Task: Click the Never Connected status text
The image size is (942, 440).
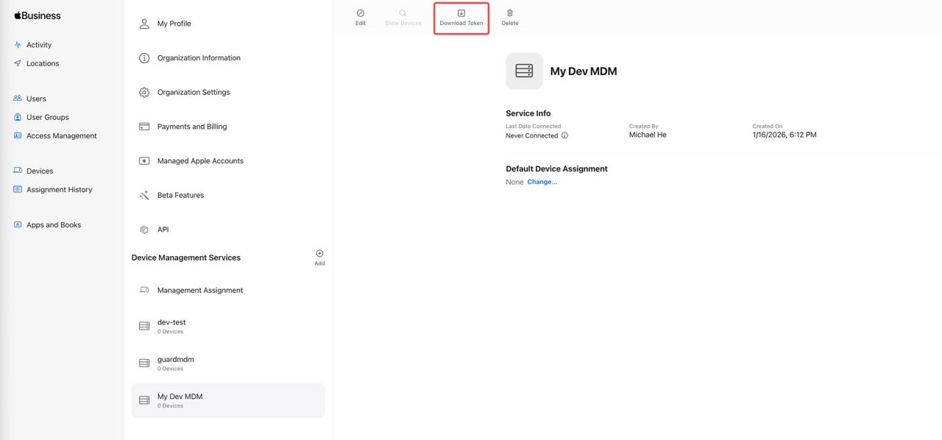Action: coord(531,135)
